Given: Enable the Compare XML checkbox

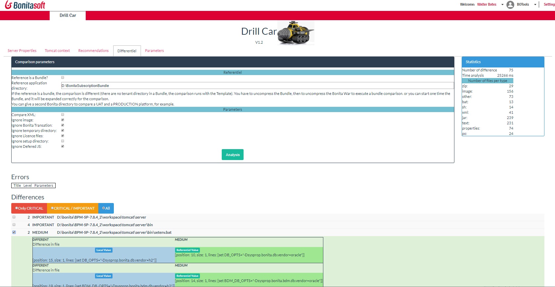Looking at the screenshot, I should pos(63,115).
